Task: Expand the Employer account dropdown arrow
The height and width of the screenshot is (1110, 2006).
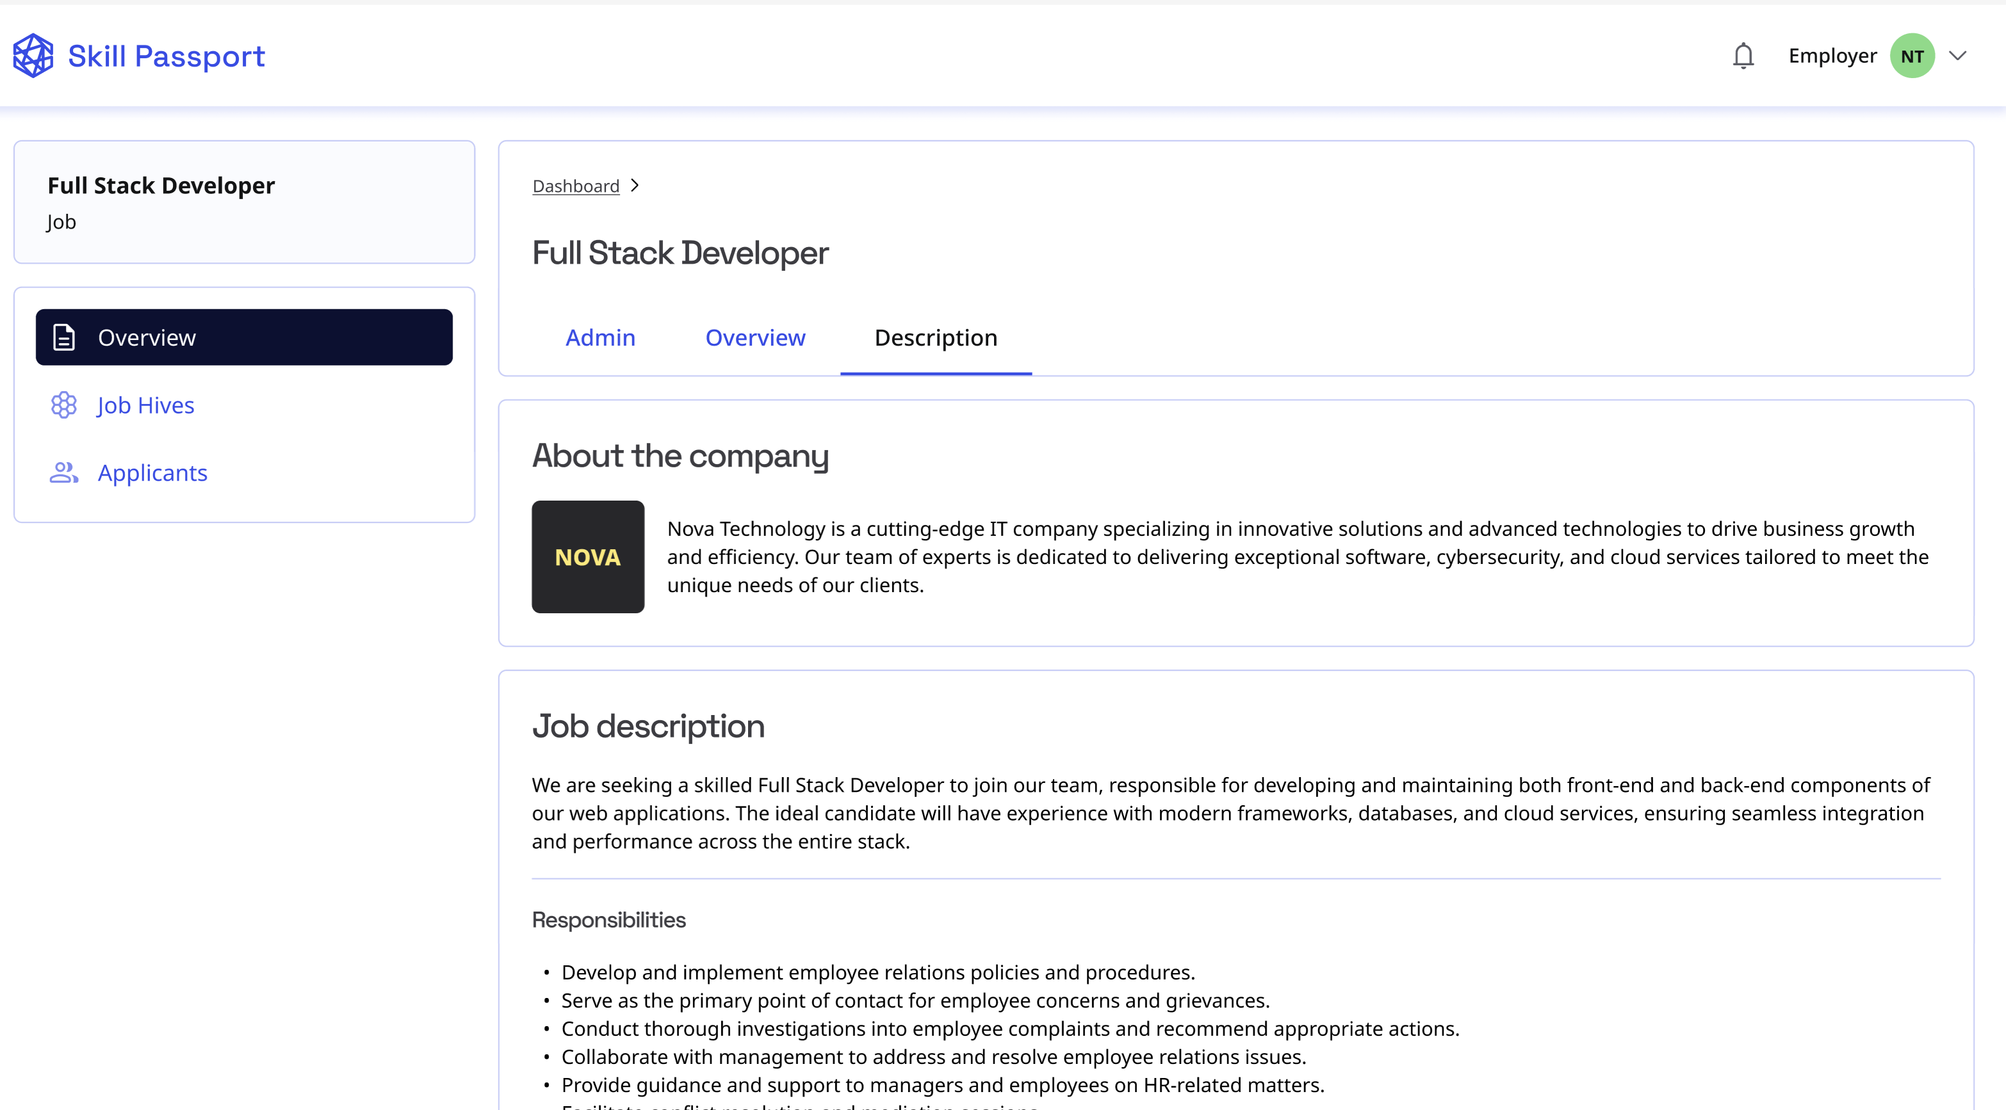Action: click(1958, 56)
